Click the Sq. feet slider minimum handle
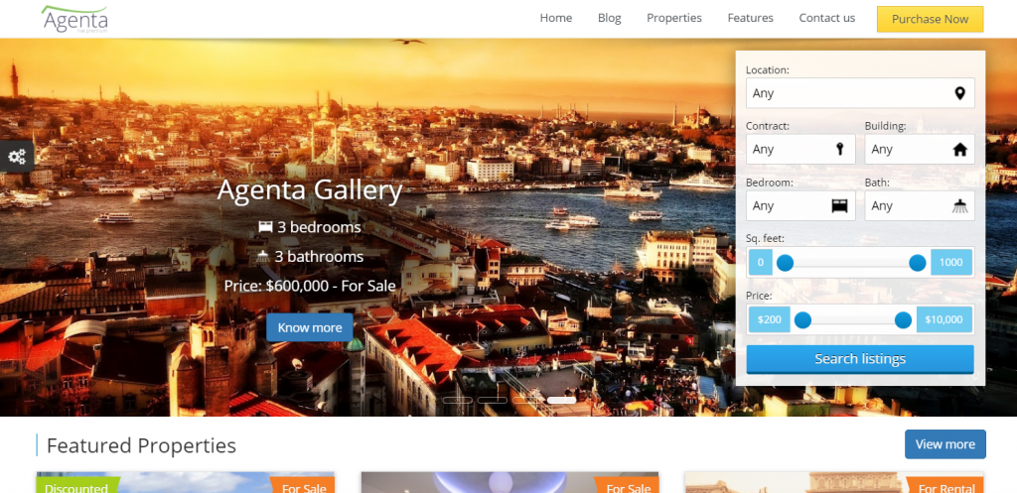This screenshot has height=493, width=1017. [x=785, y=263]
